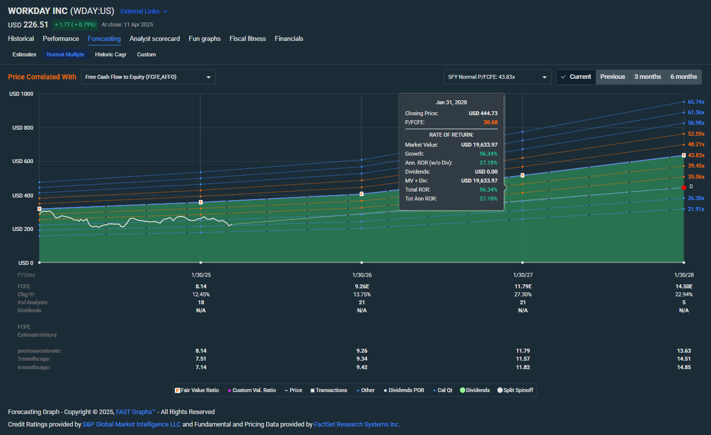This screenshot has width=711, height=435.
Task: Click the green Dividends legend icon
Action: [462, 390]
